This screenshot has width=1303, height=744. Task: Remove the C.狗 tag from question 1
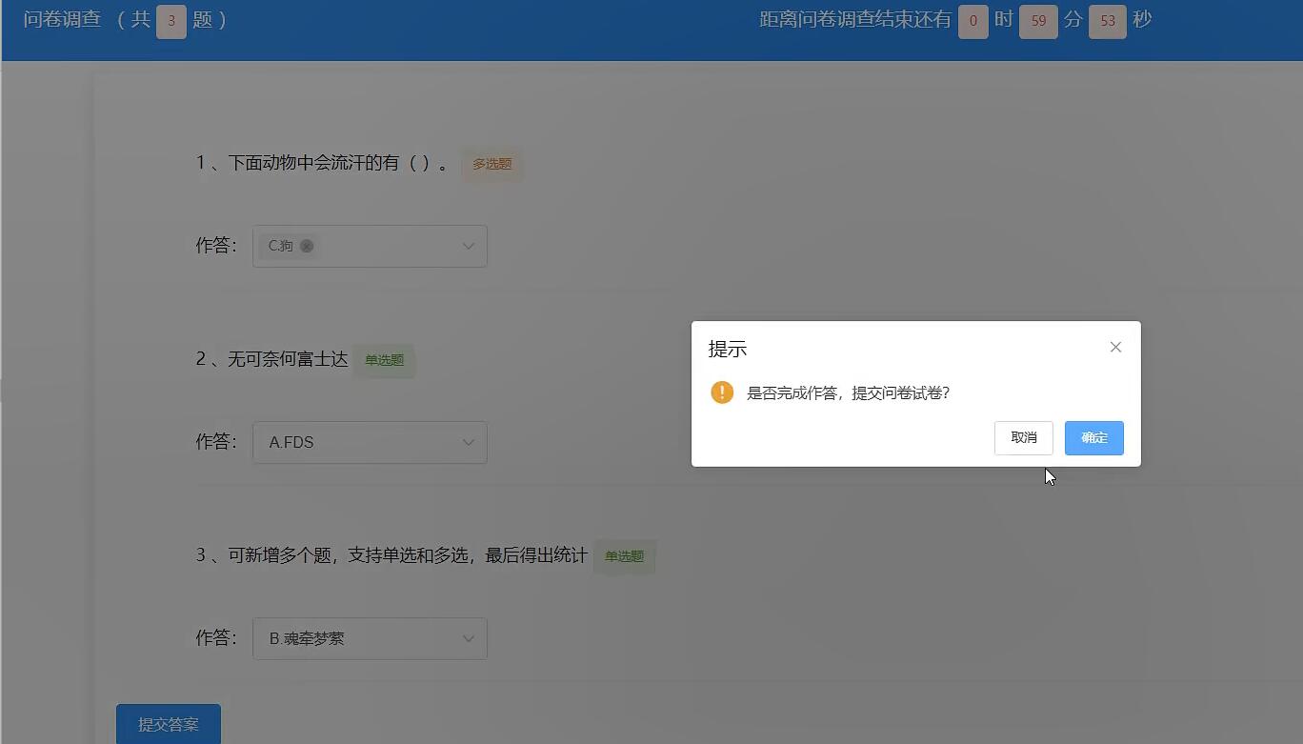(306, 246)
